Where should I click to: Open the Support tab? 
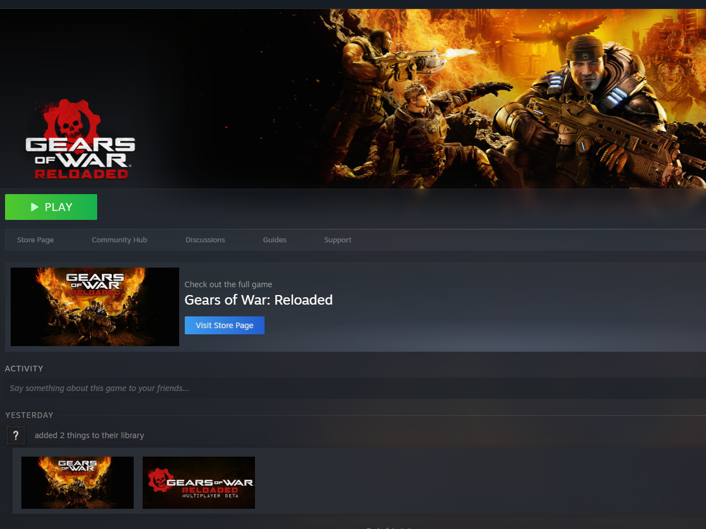pyautogui.click(x=338, y=240)
